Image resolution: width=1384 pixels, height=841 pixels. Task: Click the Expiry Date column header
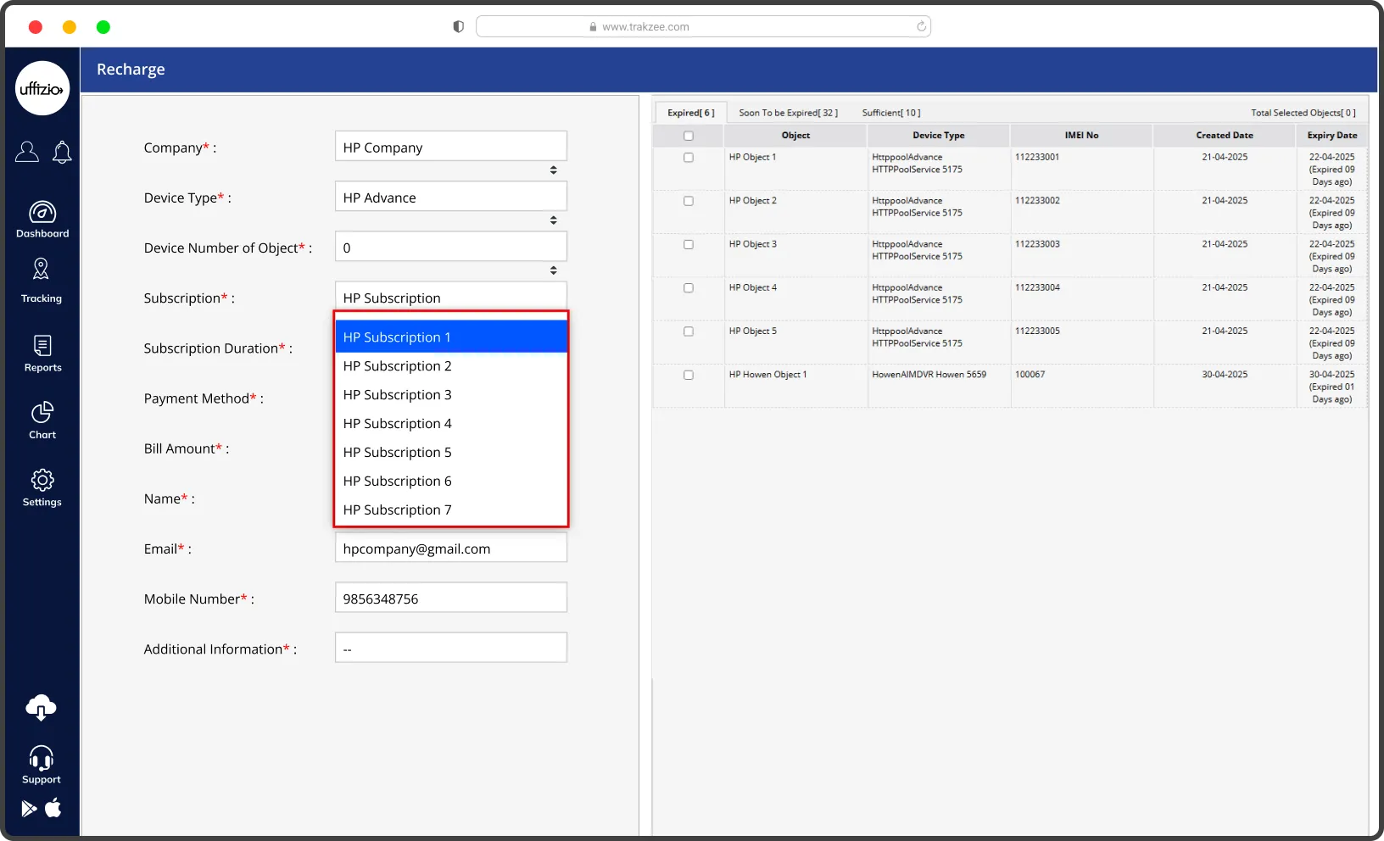click(x=1331, y=136)
